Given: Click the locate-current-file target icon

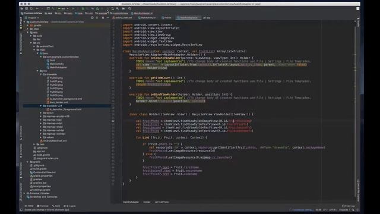Looking at the screenshot, I should tap(92, 18).
